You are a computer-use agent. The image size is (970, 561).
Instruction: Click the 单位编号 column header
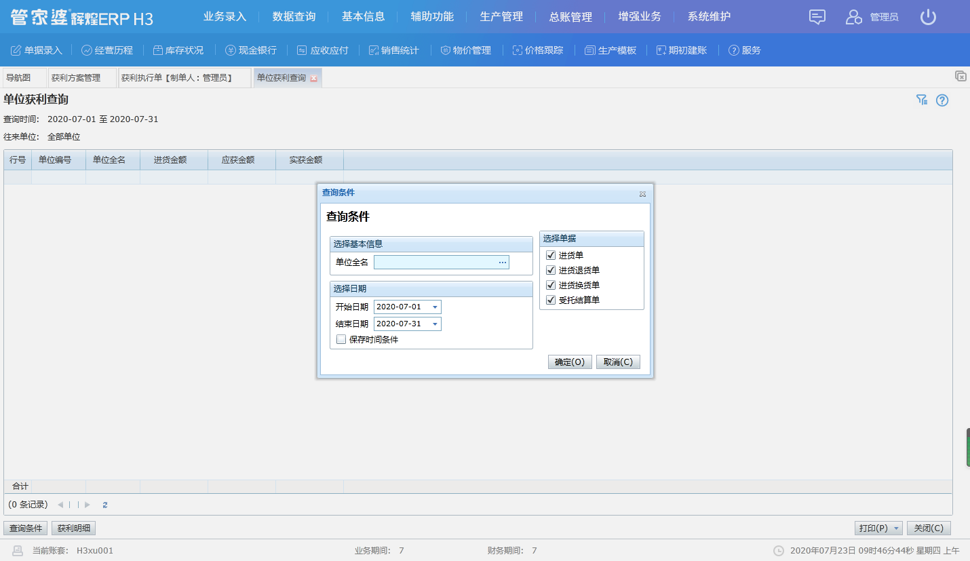(58, 160)
